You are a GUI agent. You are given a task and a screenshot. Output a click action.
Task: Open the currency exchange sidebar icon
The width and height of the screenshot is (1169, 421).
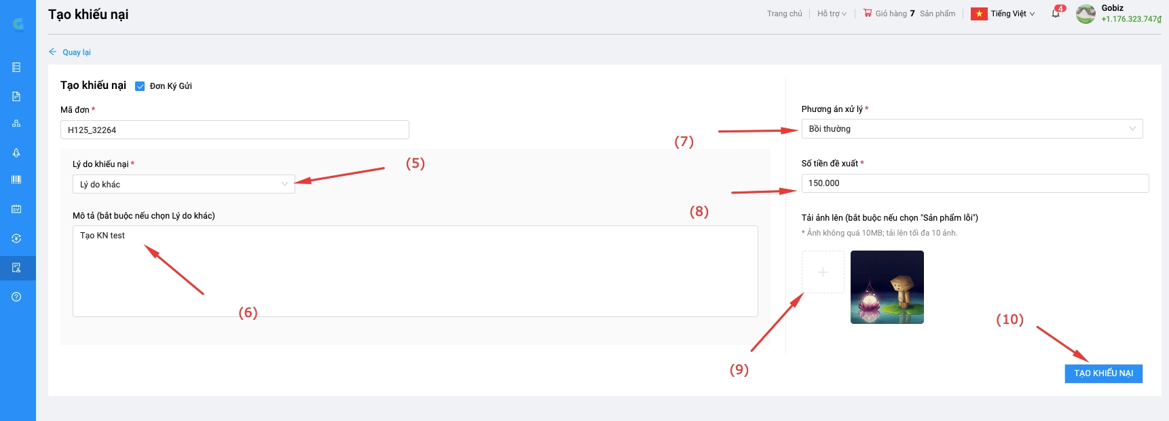(16, 238)
